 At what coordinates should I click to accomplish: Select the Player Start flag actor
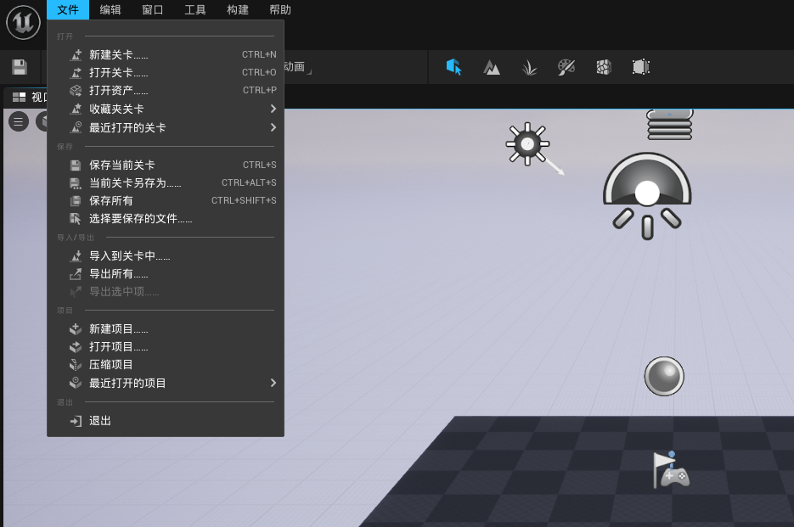point(671,470)
